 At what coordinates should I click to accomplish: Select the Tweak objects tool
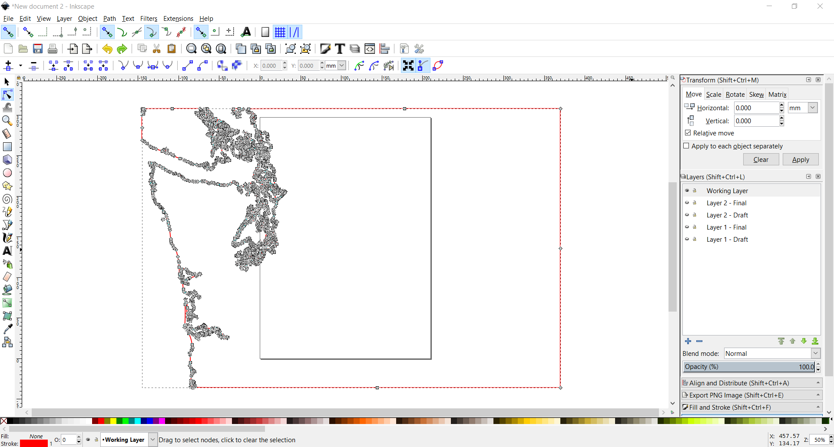(x=7, y=108)
